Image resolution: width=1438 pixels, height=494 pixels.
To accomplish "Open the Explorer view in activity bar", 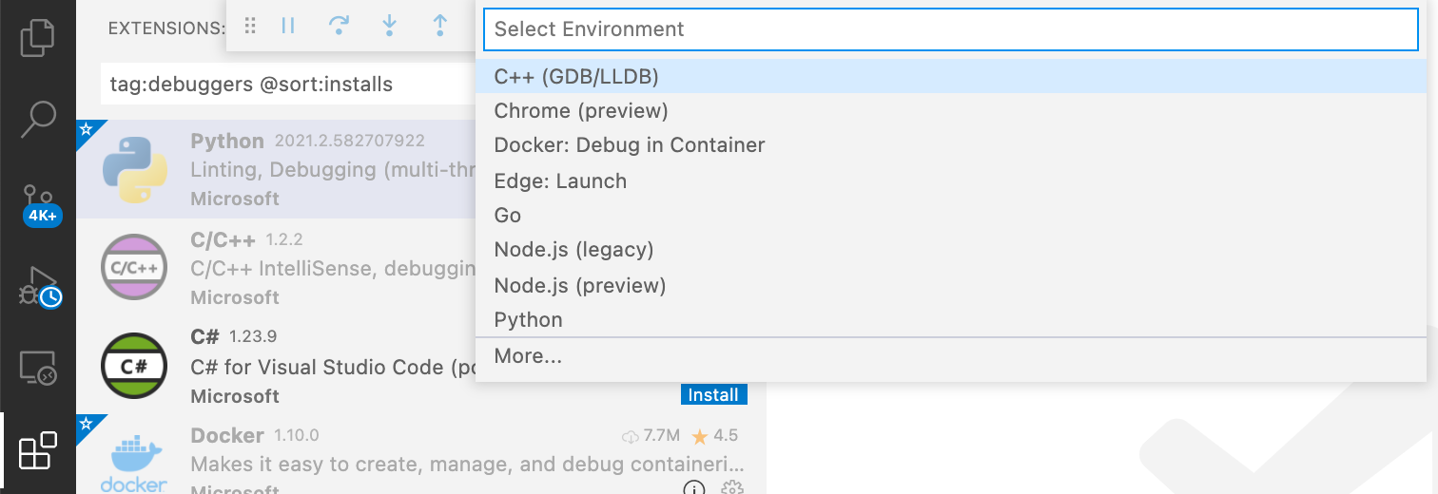I will click(37, 37).
